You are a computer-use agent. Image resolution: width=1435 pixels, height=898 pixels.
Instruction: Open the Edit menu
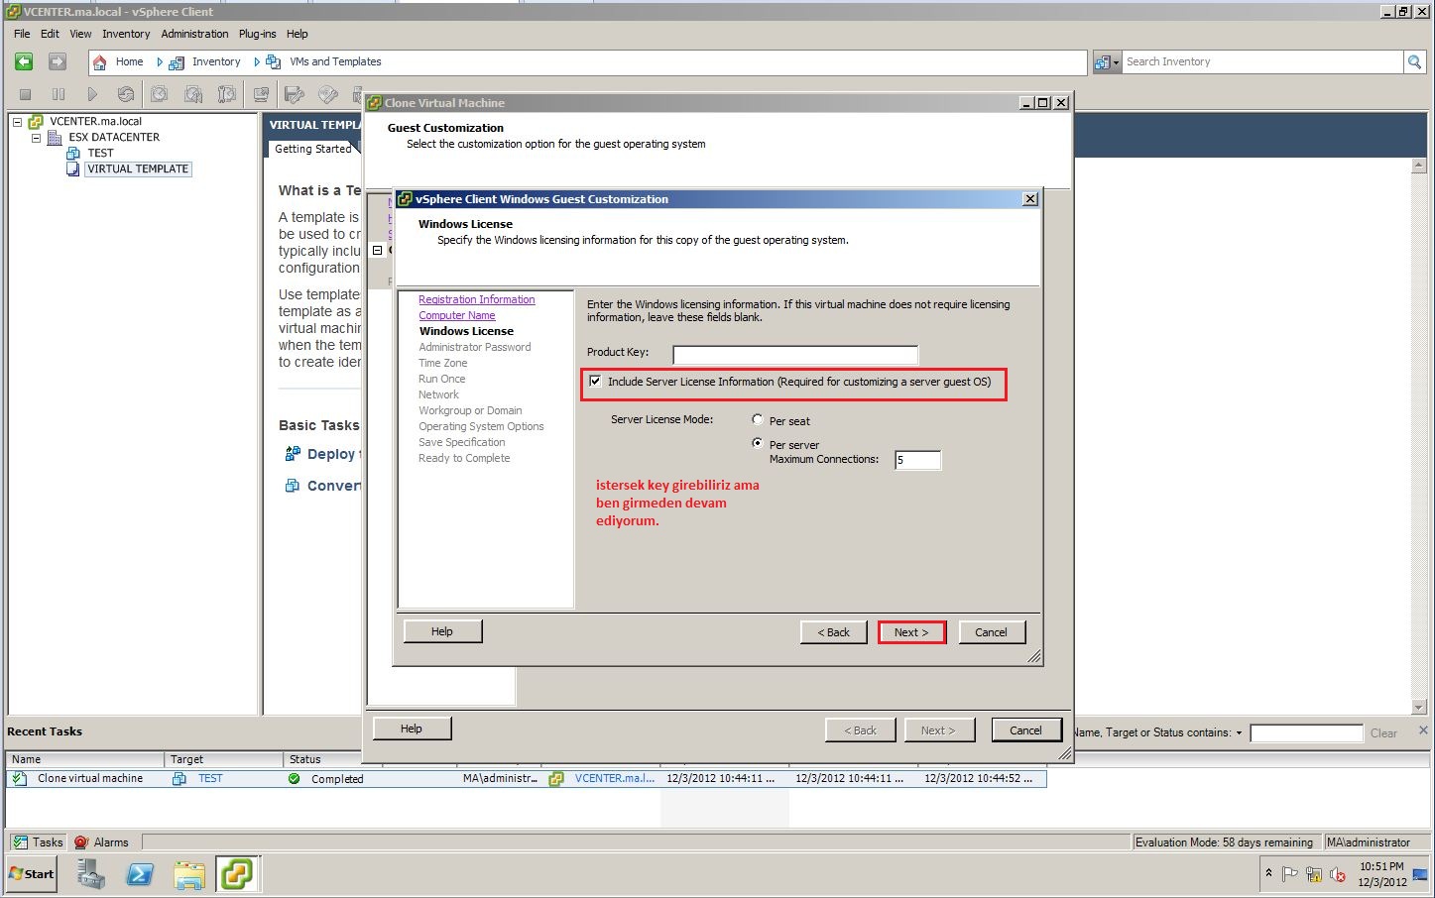(x=50, y=34)
